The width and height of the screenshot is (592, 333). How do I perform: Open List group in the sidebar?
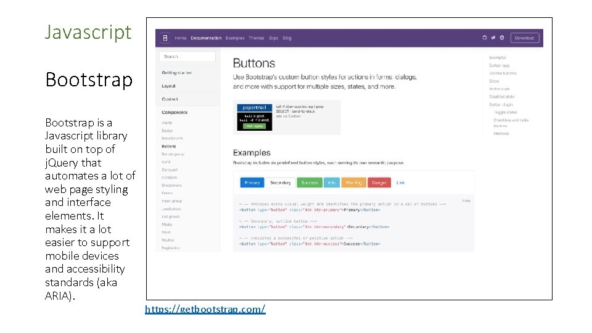[x=171, y=216]
